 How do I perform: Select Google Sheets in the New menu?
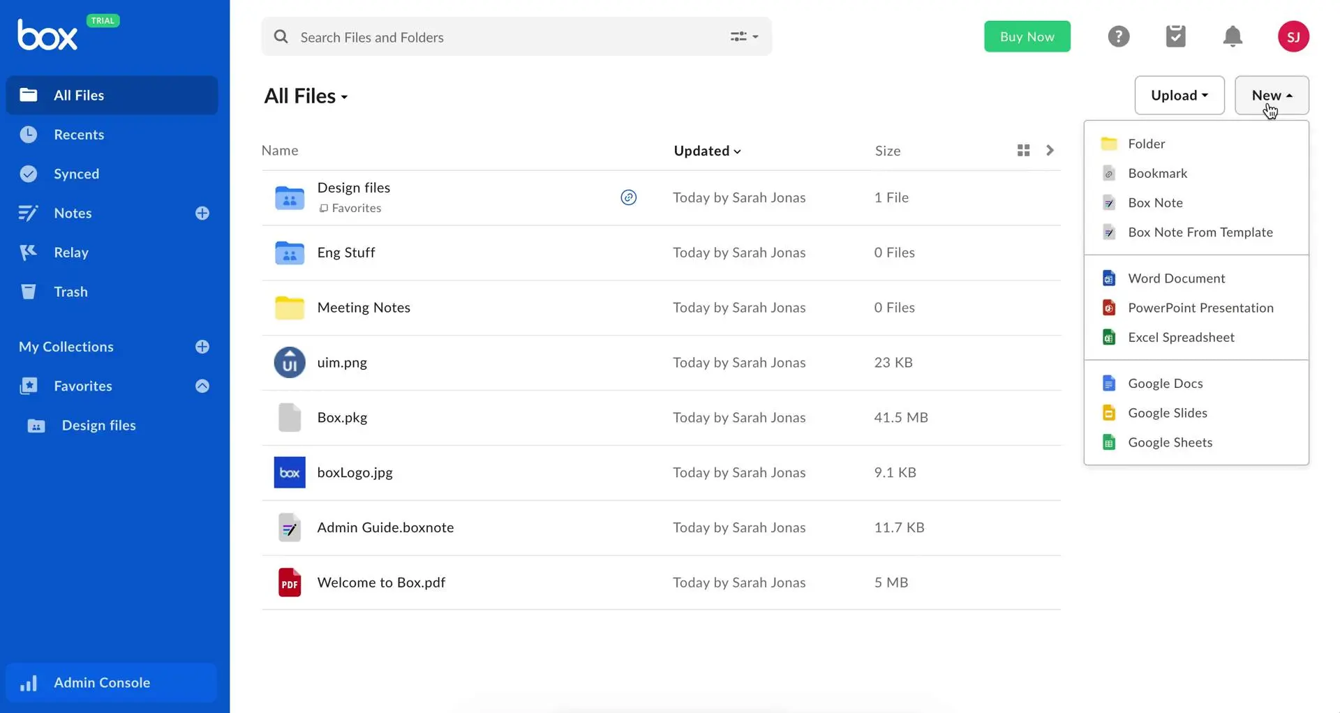pyautogui.click(x=1170, y=442)
